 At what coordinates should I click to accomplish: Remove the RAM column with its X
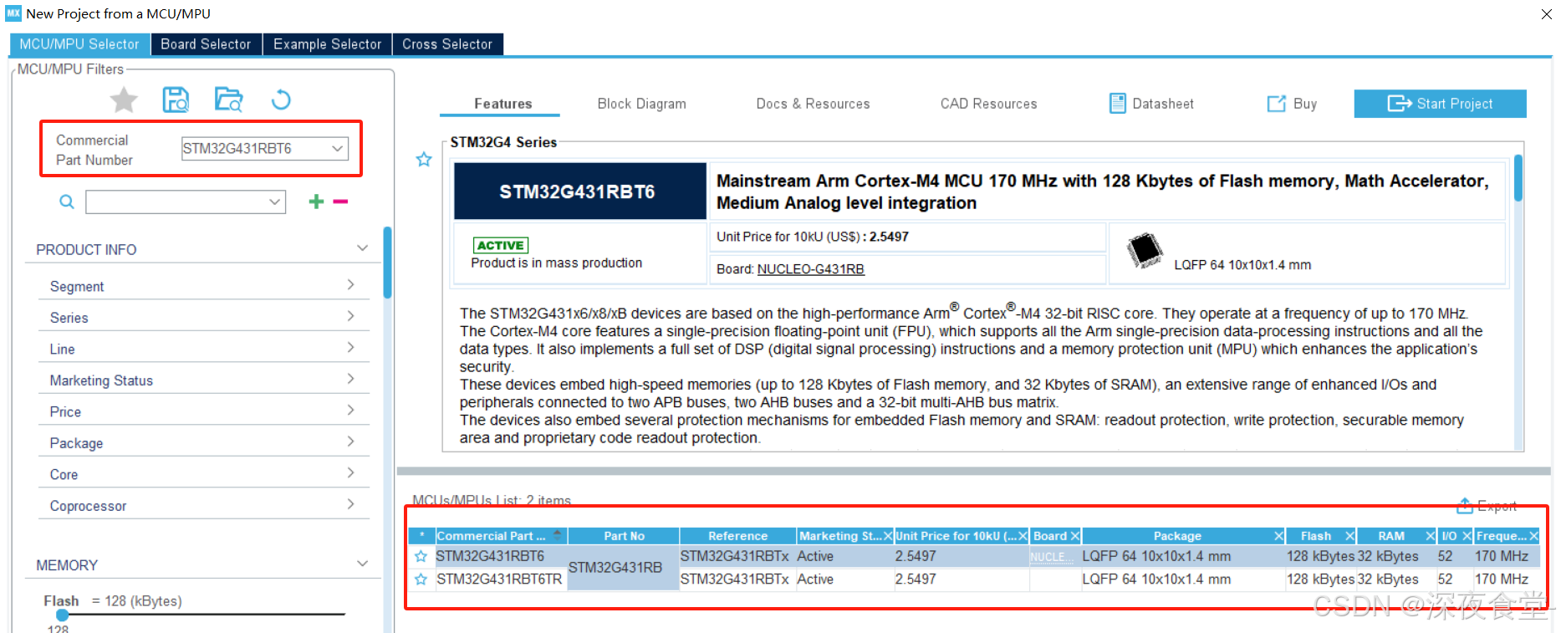(x=1431, y=536)
